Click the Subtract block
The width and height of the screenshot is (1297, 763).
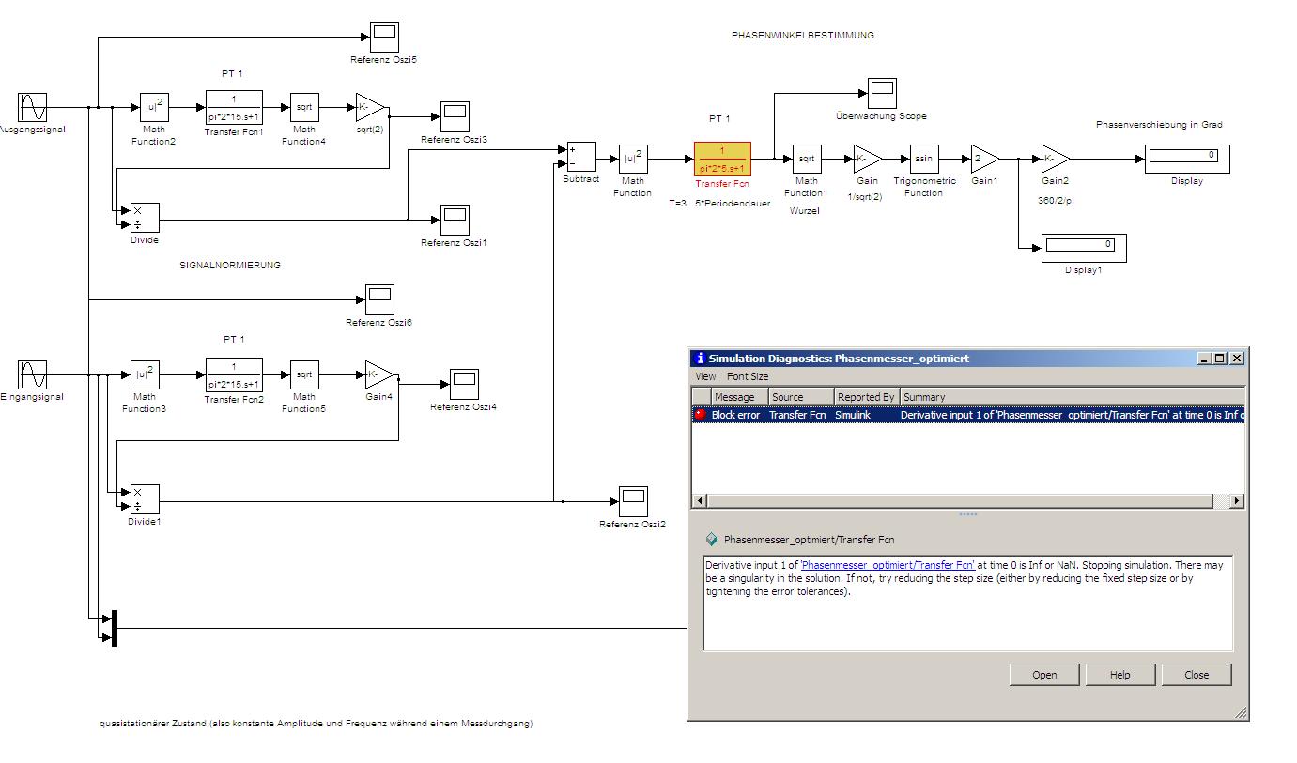[580, 157]
